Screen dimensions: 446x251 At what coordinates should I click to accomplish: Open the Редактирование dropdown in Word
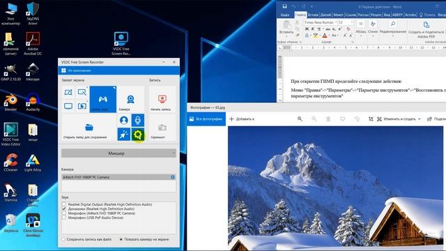point(393,29)
